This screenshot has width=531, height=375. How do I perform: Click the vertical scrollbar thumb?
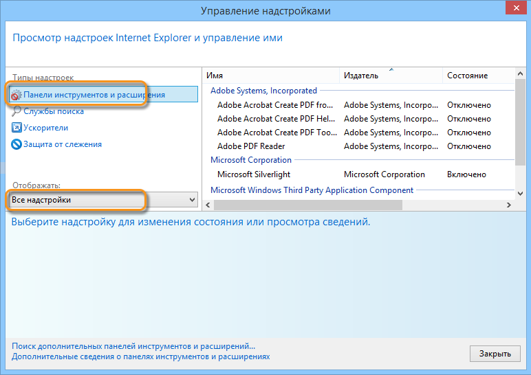click(520, 122)
